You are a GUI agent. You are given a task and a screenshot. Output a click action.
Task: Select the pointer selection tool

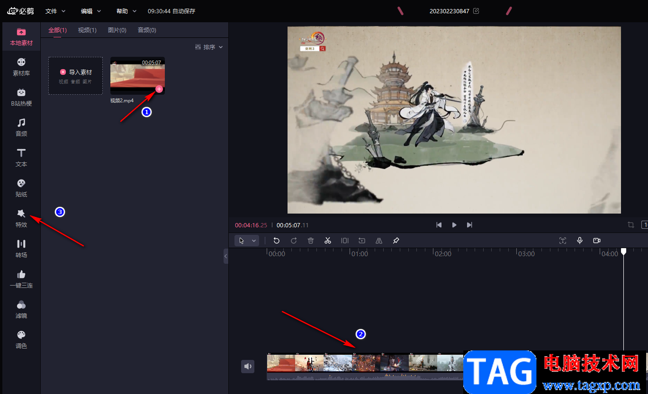[x=242, y=241]
